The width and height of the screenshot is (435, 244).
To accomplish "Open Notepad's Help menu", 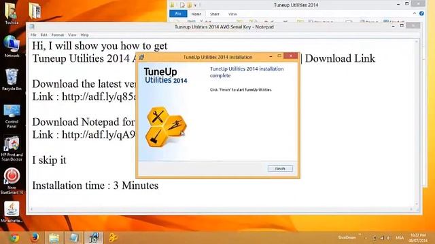I will 84,35.
